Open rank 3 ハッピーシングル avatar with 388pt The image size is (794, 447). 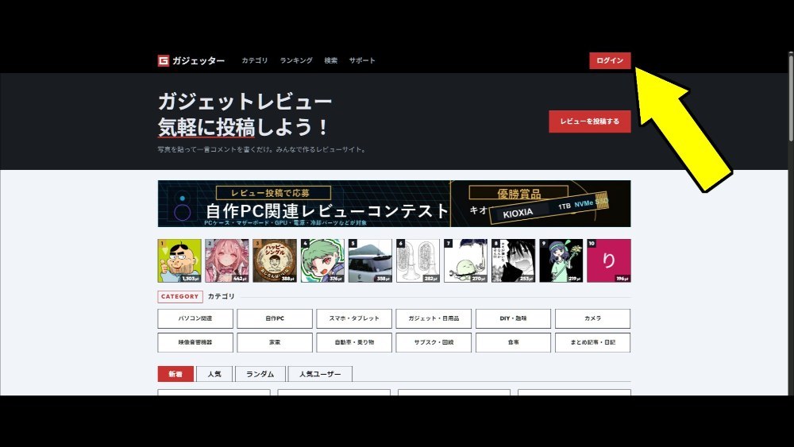coord(275,260)
